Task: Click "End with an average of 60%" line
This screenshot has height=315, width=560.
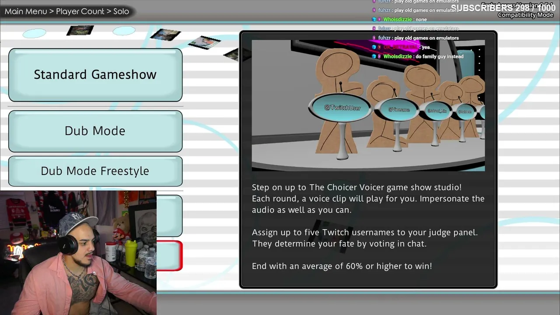Action: pyautogui.click(x=342, y=266)
